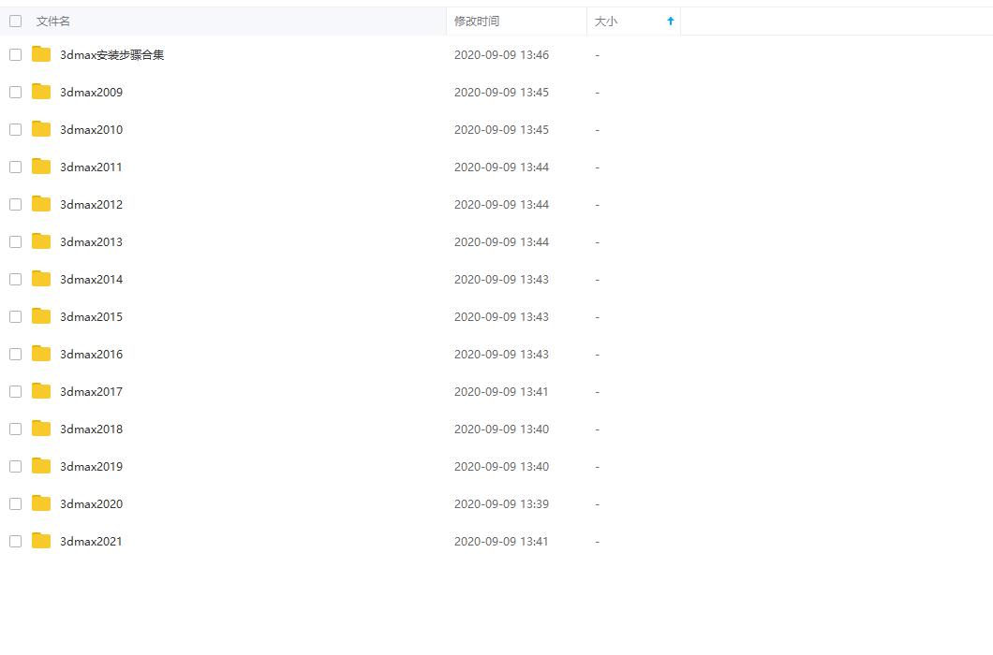Click the 3dmax2017 folder icon
993x655 pixels.
click(41, 391)
